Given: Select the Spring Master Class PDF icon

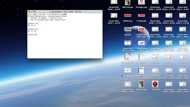Looking at the screenshot, I should (x=128, y=57).
